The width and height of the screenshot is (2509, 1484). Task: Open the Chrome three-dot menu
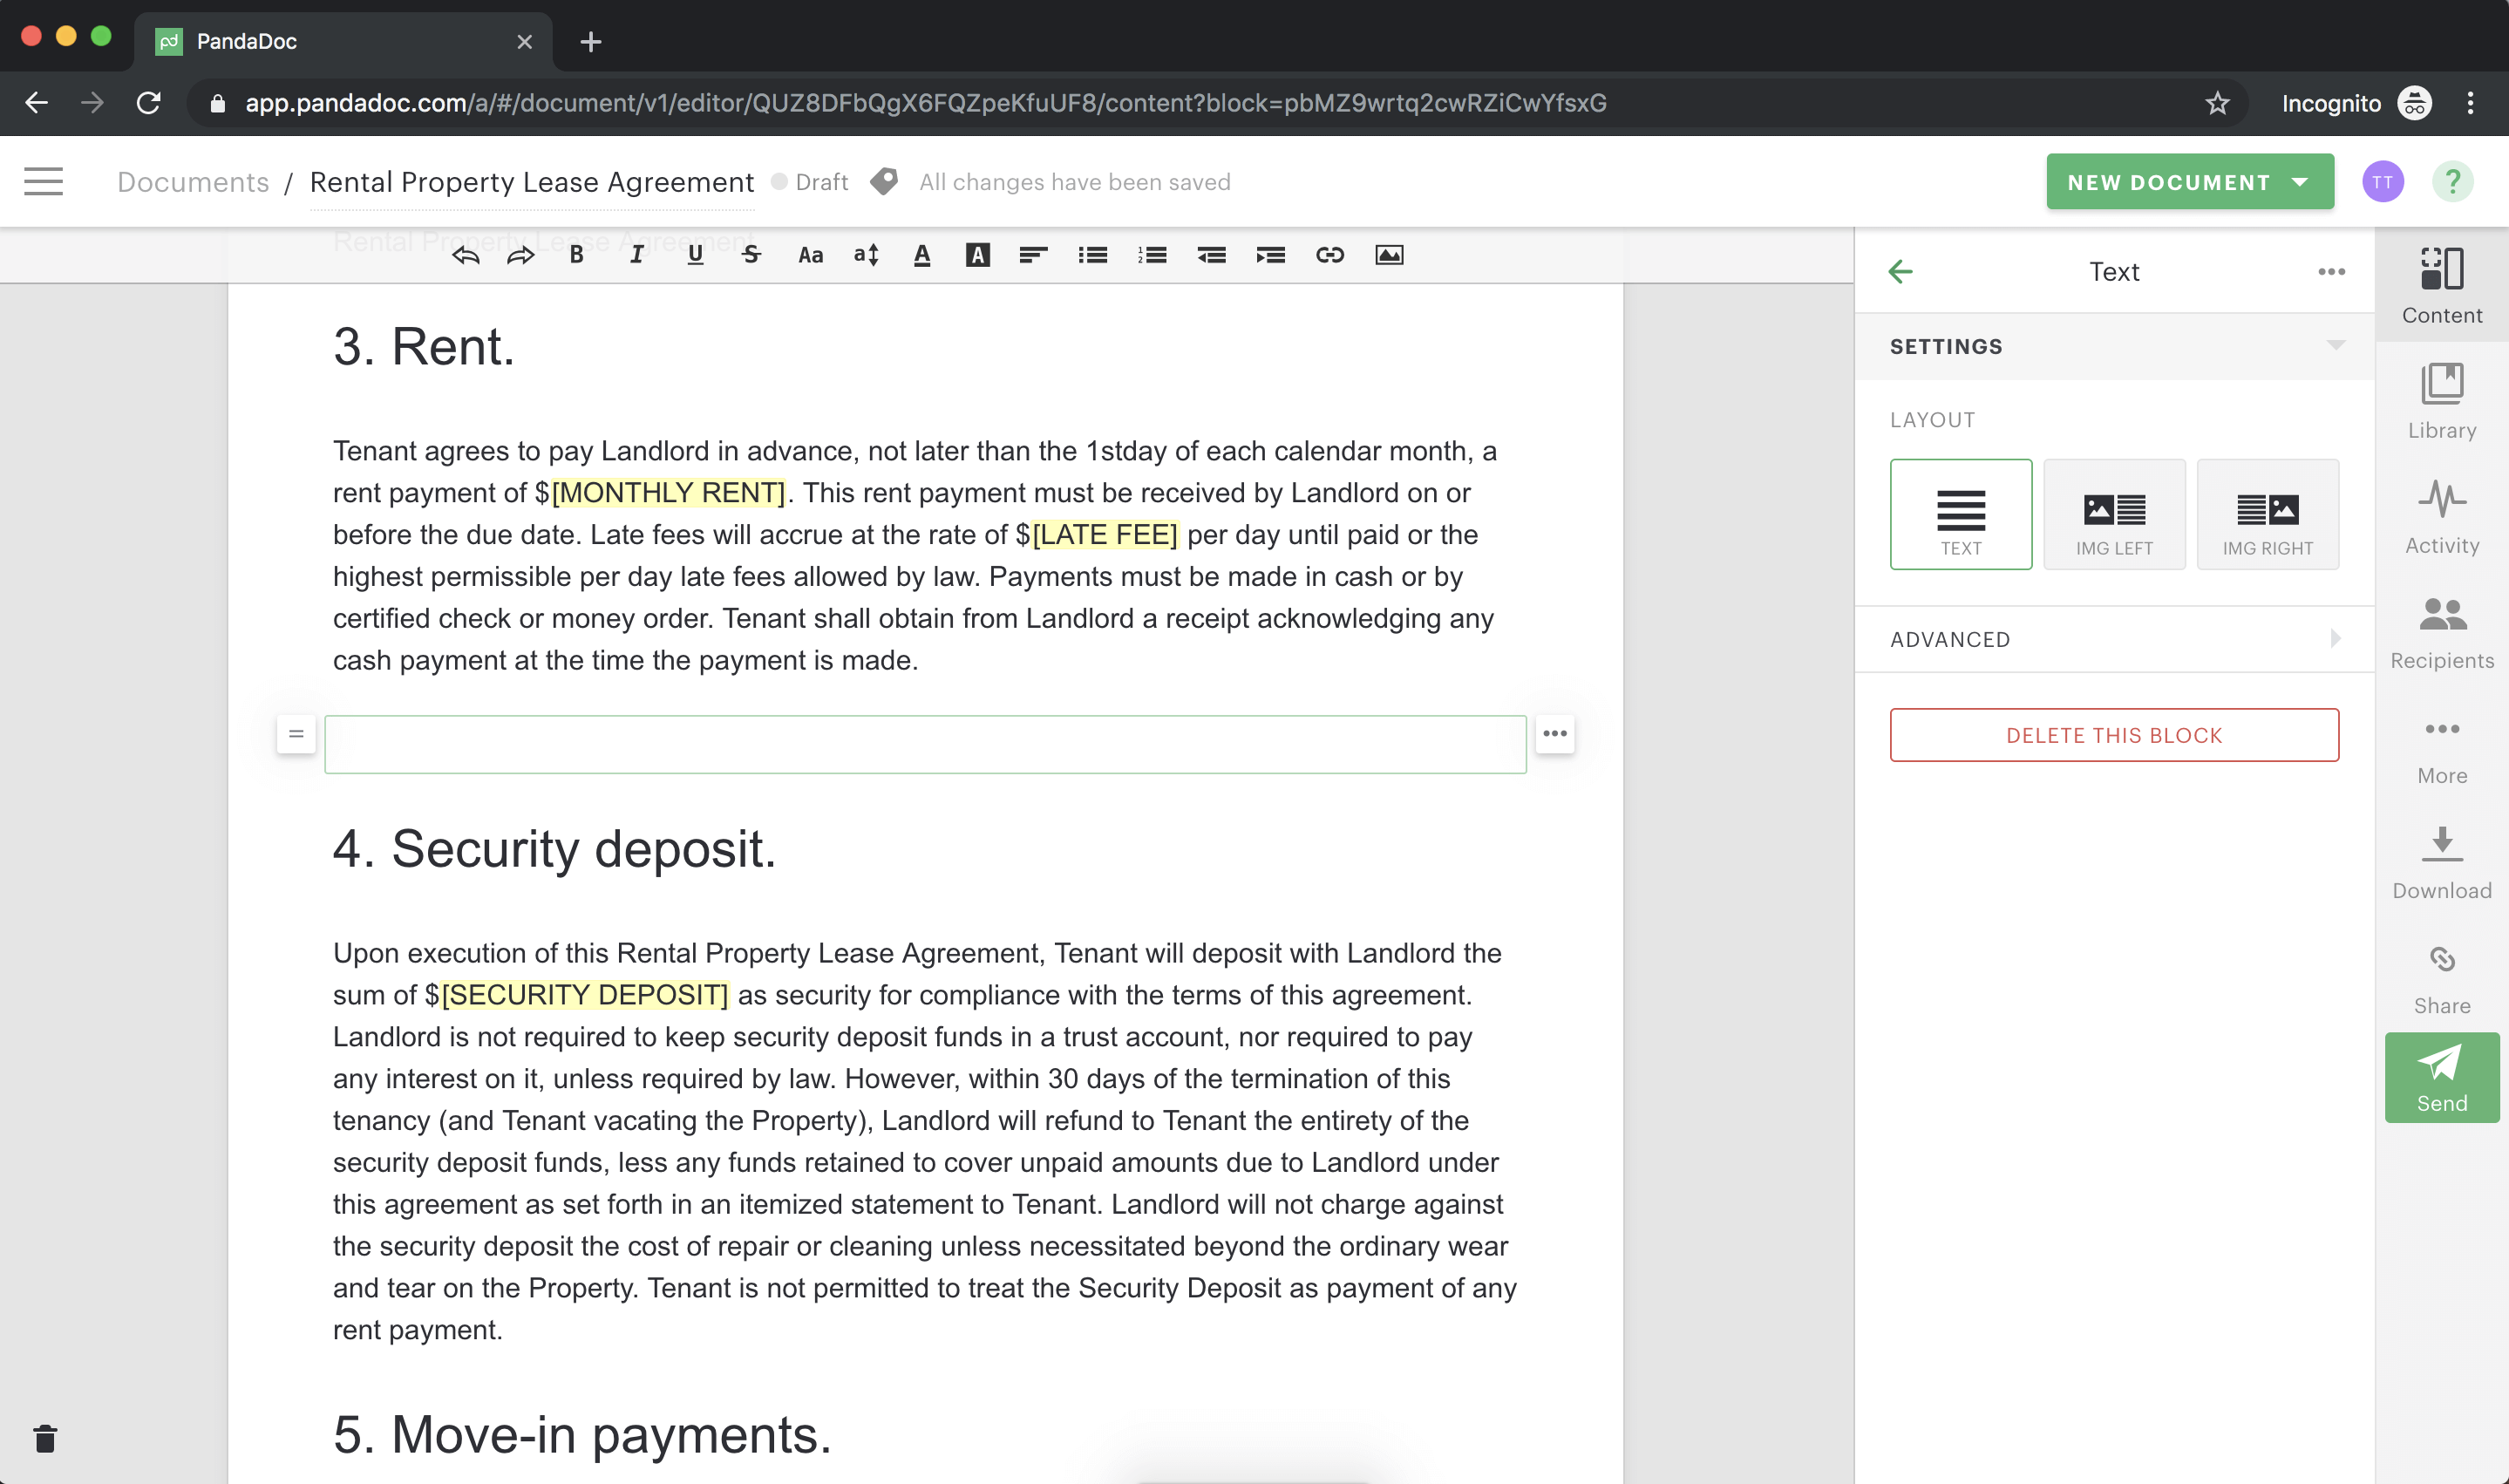2470,103
